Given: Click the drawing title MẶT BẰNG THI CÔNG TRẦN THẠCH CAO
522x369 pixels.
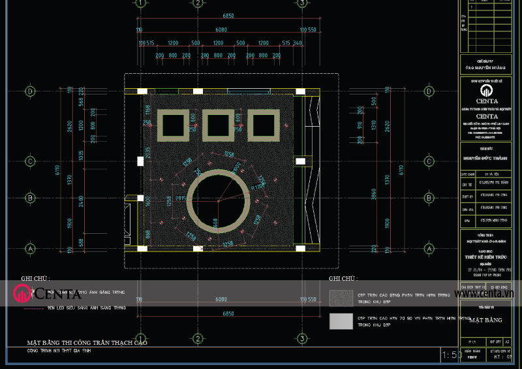Looking at the screenshot, I should (87, 342).
